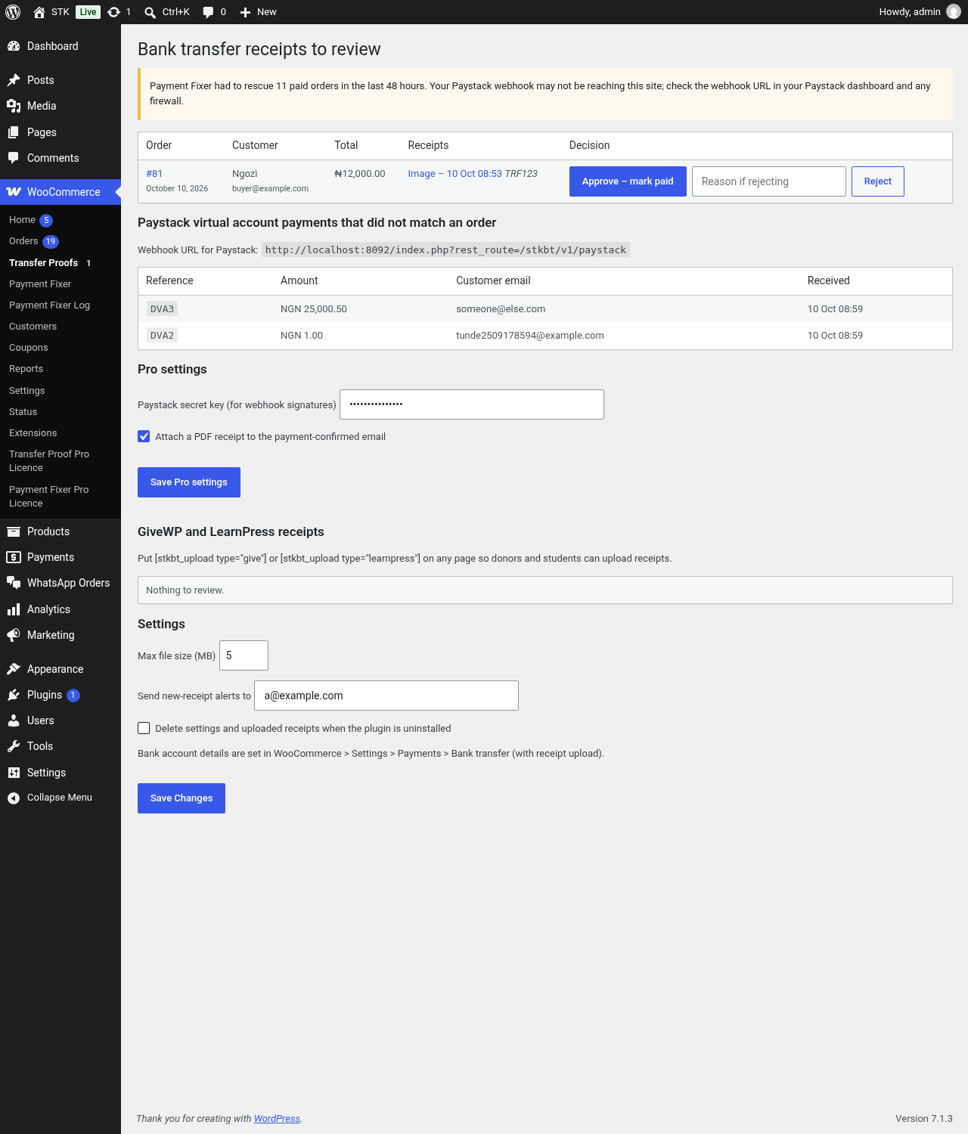Click the comments bubble in admin bar
Viewport: 968px width, 1134px height.
click(208, 12)
